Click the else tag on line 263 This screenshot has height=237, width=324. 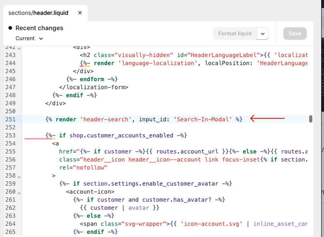coord(94,216)
